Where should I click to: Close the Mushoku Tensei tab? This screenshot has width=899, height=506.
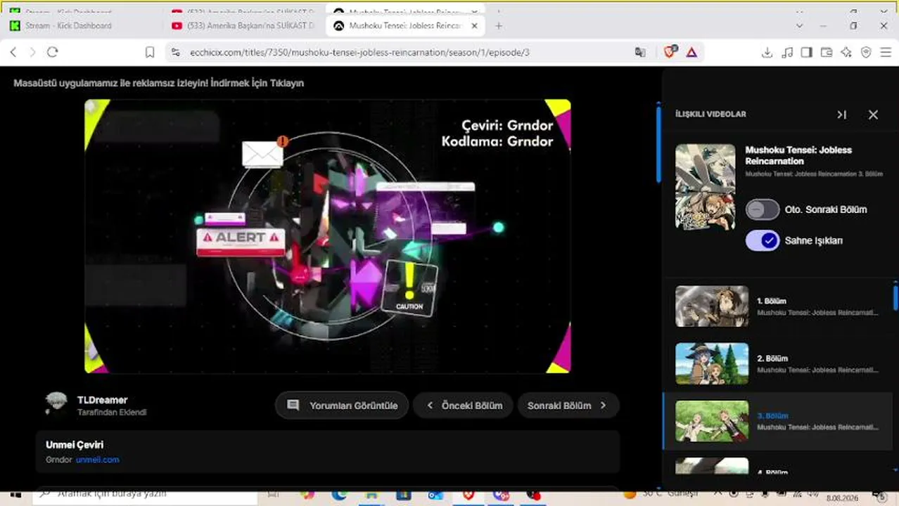point(475,26)
